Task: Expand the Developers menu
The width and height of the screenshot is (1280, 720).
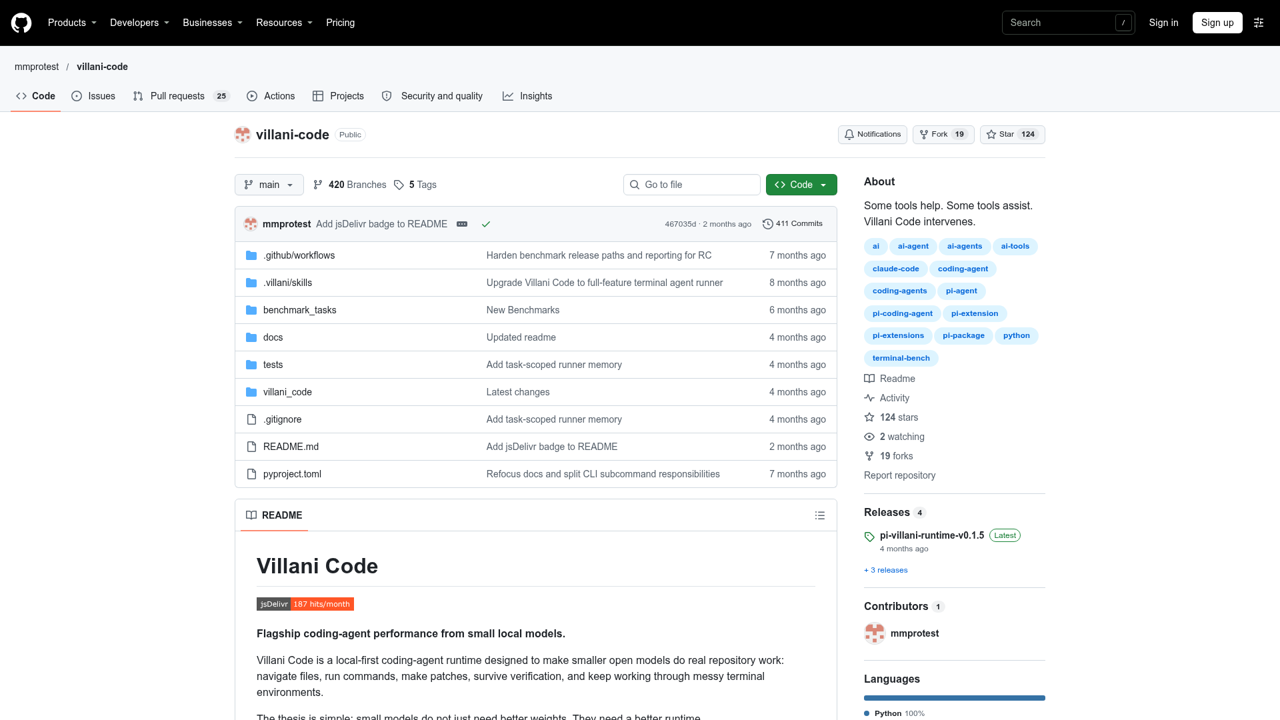Action: (139, 23)
